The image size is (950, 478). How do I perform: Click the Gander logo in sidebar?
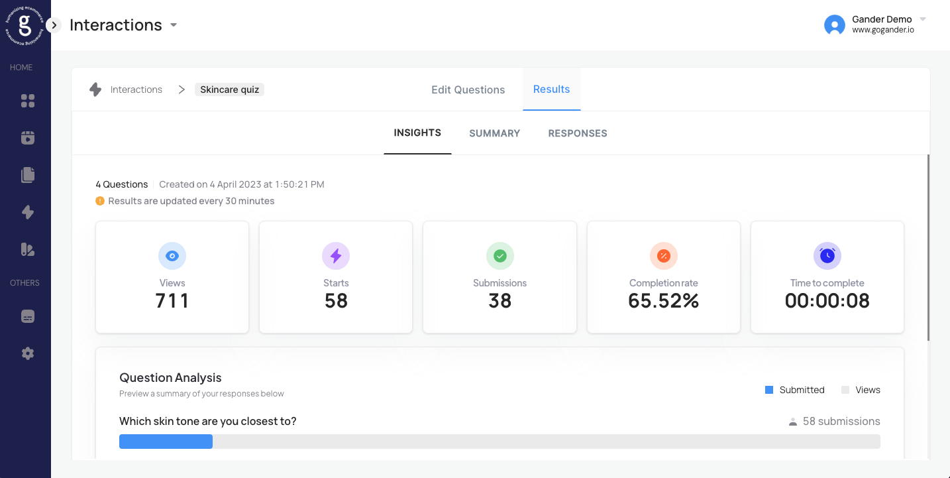pos(25,25)
